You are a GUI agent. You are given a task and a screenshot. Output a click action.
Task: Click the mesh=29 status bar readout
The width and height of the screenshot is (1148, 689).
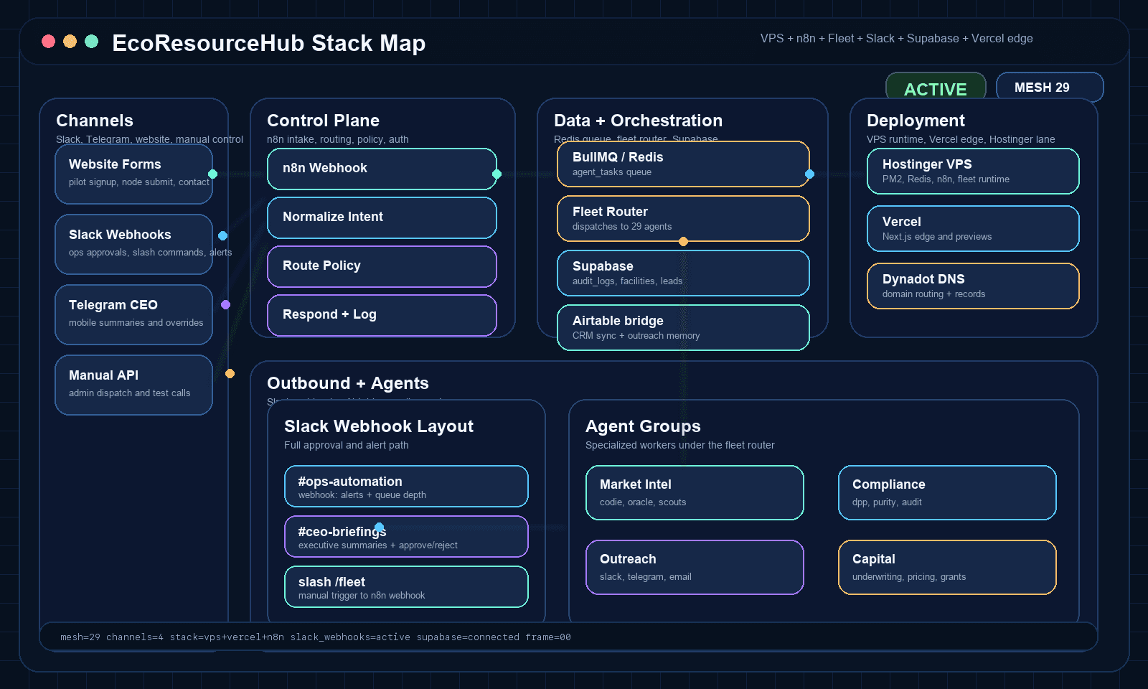[x=81, y=637]
